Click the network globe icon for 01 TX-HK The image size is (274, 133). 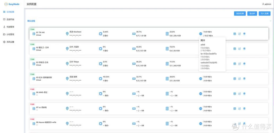(201, 34)
